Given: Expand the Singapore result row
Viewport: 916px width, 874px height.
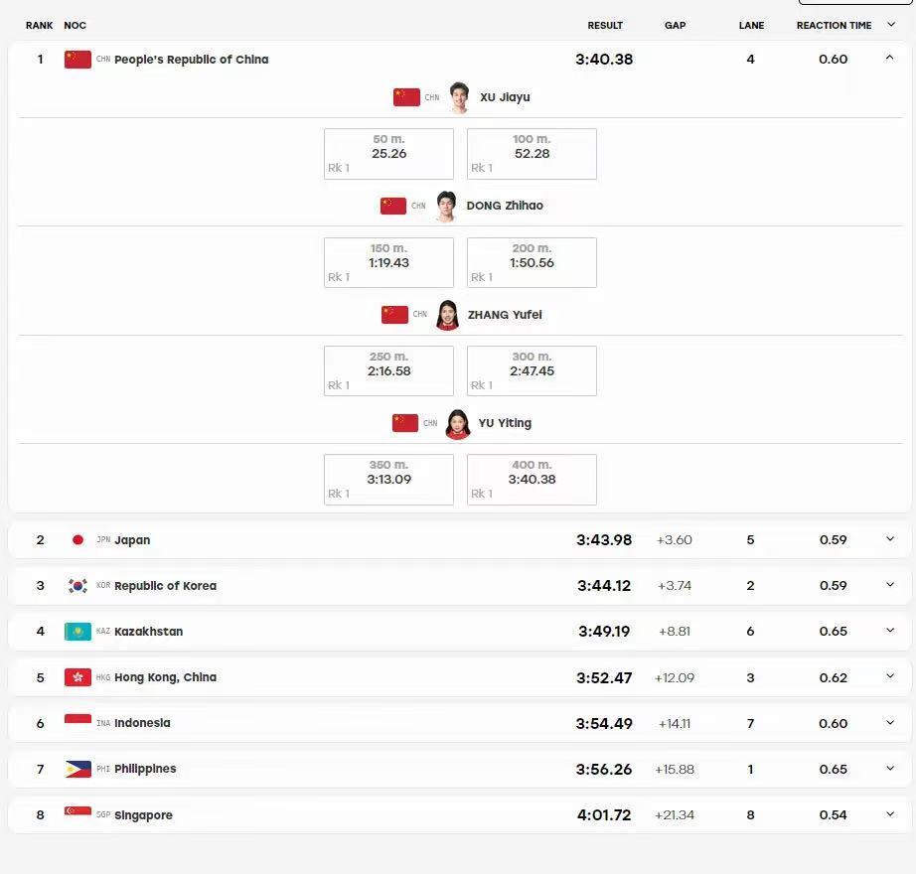Looking at the screenshot, I should (890, 813).
